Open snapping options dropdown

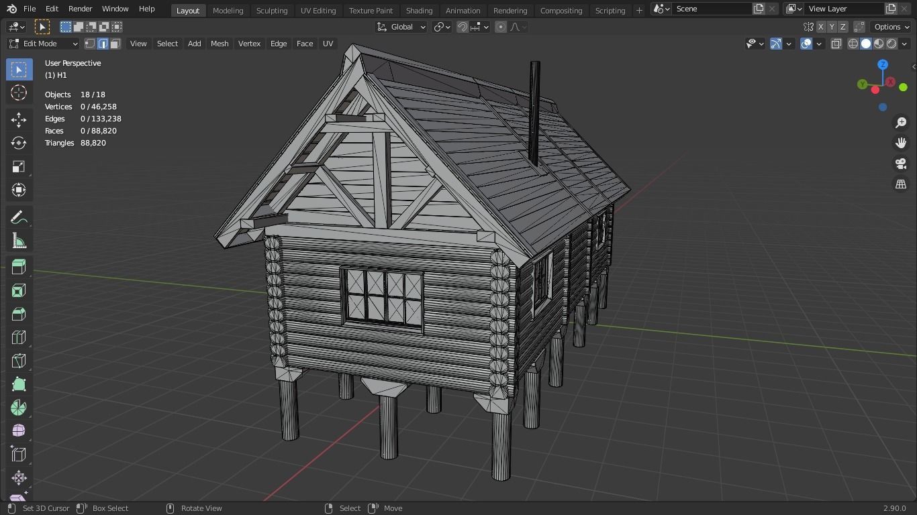(x=480, y=27)
